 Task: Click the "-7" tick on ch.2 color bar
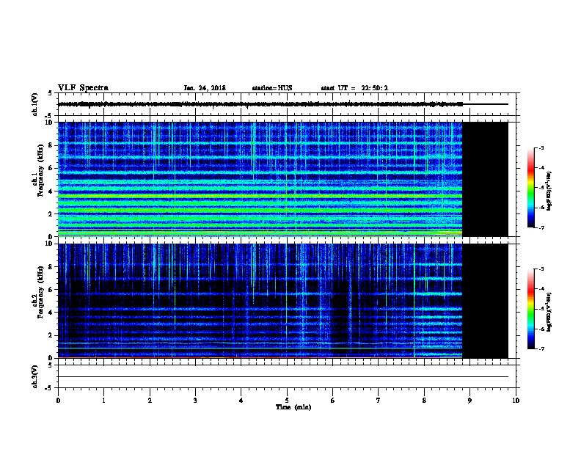[x=541, y=348]
